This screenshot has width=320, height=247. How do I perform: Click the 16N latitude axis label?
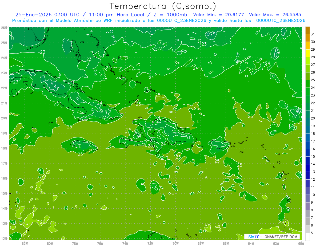click(4, 178)
